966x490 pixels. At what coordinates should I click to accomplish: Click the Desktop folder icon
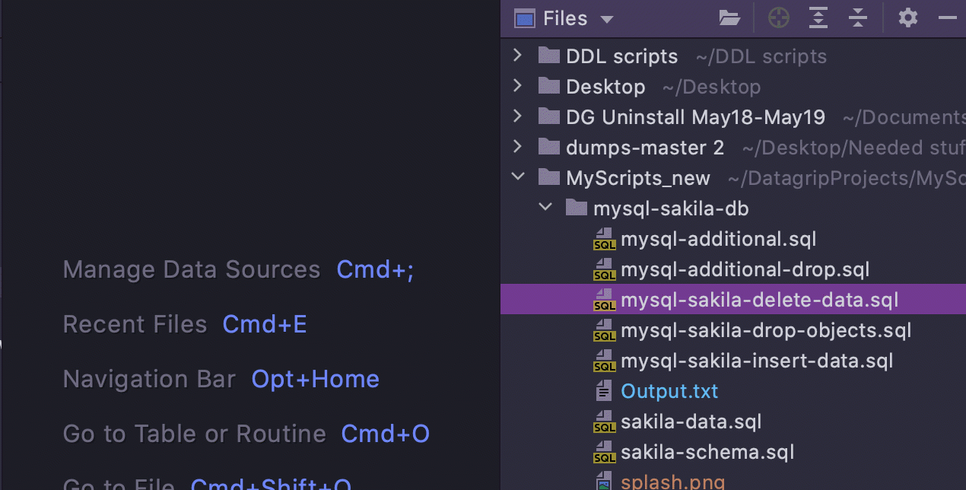pos(549,86)
